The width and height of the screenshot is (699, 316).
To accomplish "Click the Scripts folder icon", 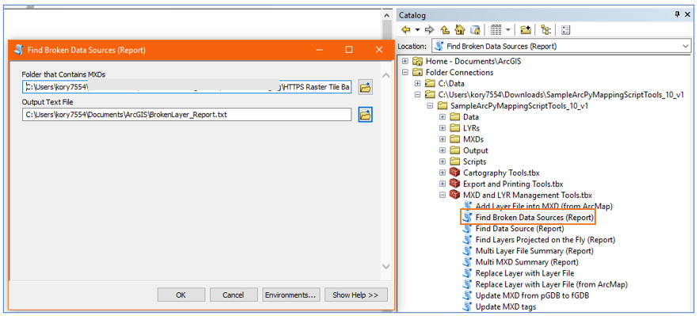I will coord(454,162).
